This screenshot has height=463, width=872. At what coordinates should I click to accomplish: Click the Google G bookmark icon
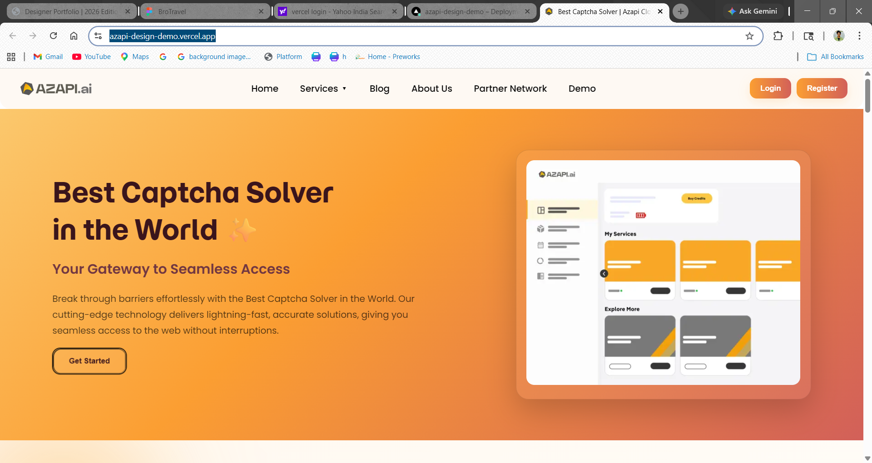coord(163,57)
